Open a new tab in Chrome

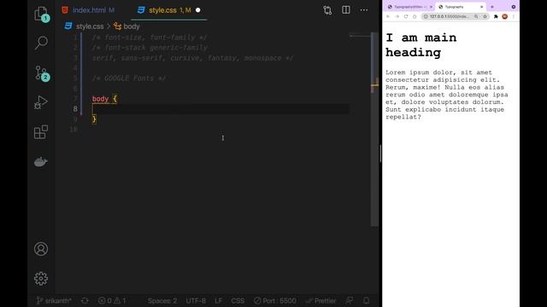[492, 7]
